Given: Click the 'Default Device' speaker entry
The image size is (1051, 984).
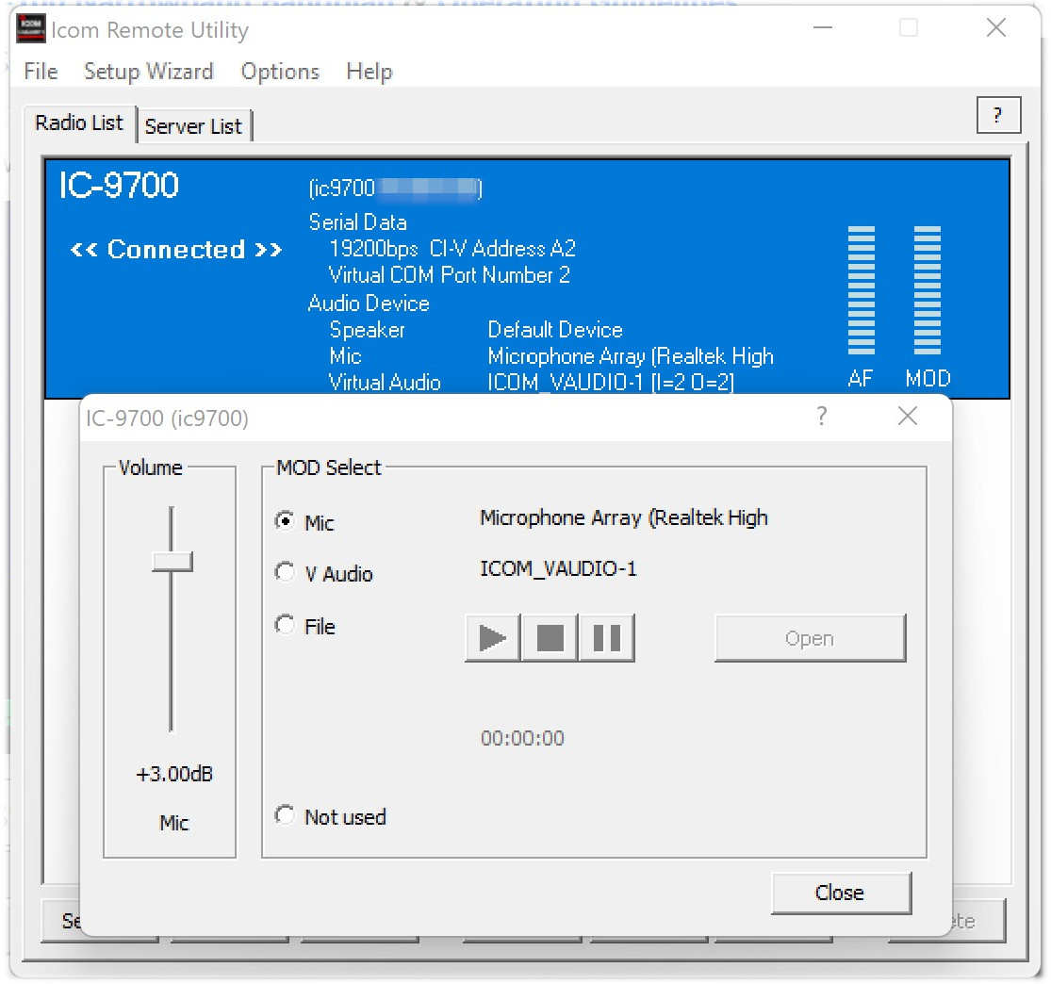Looking at the screenshot, I should click(555, 330).
